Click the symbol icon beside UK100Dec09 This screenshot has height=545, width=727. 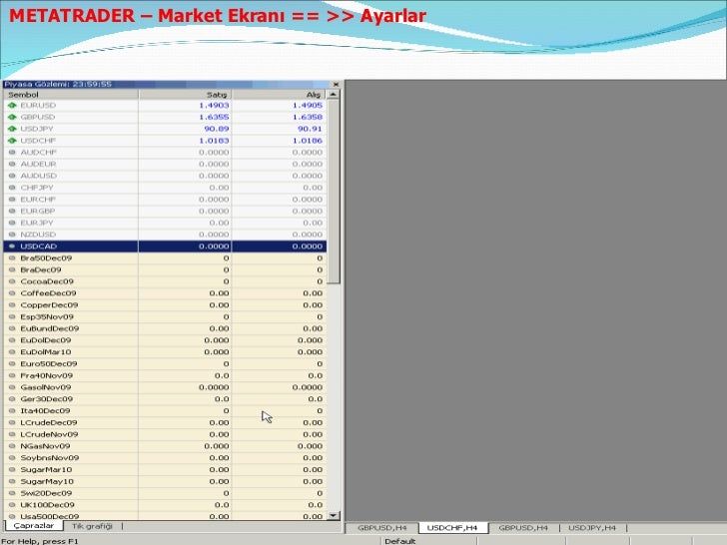pos(12,505)
